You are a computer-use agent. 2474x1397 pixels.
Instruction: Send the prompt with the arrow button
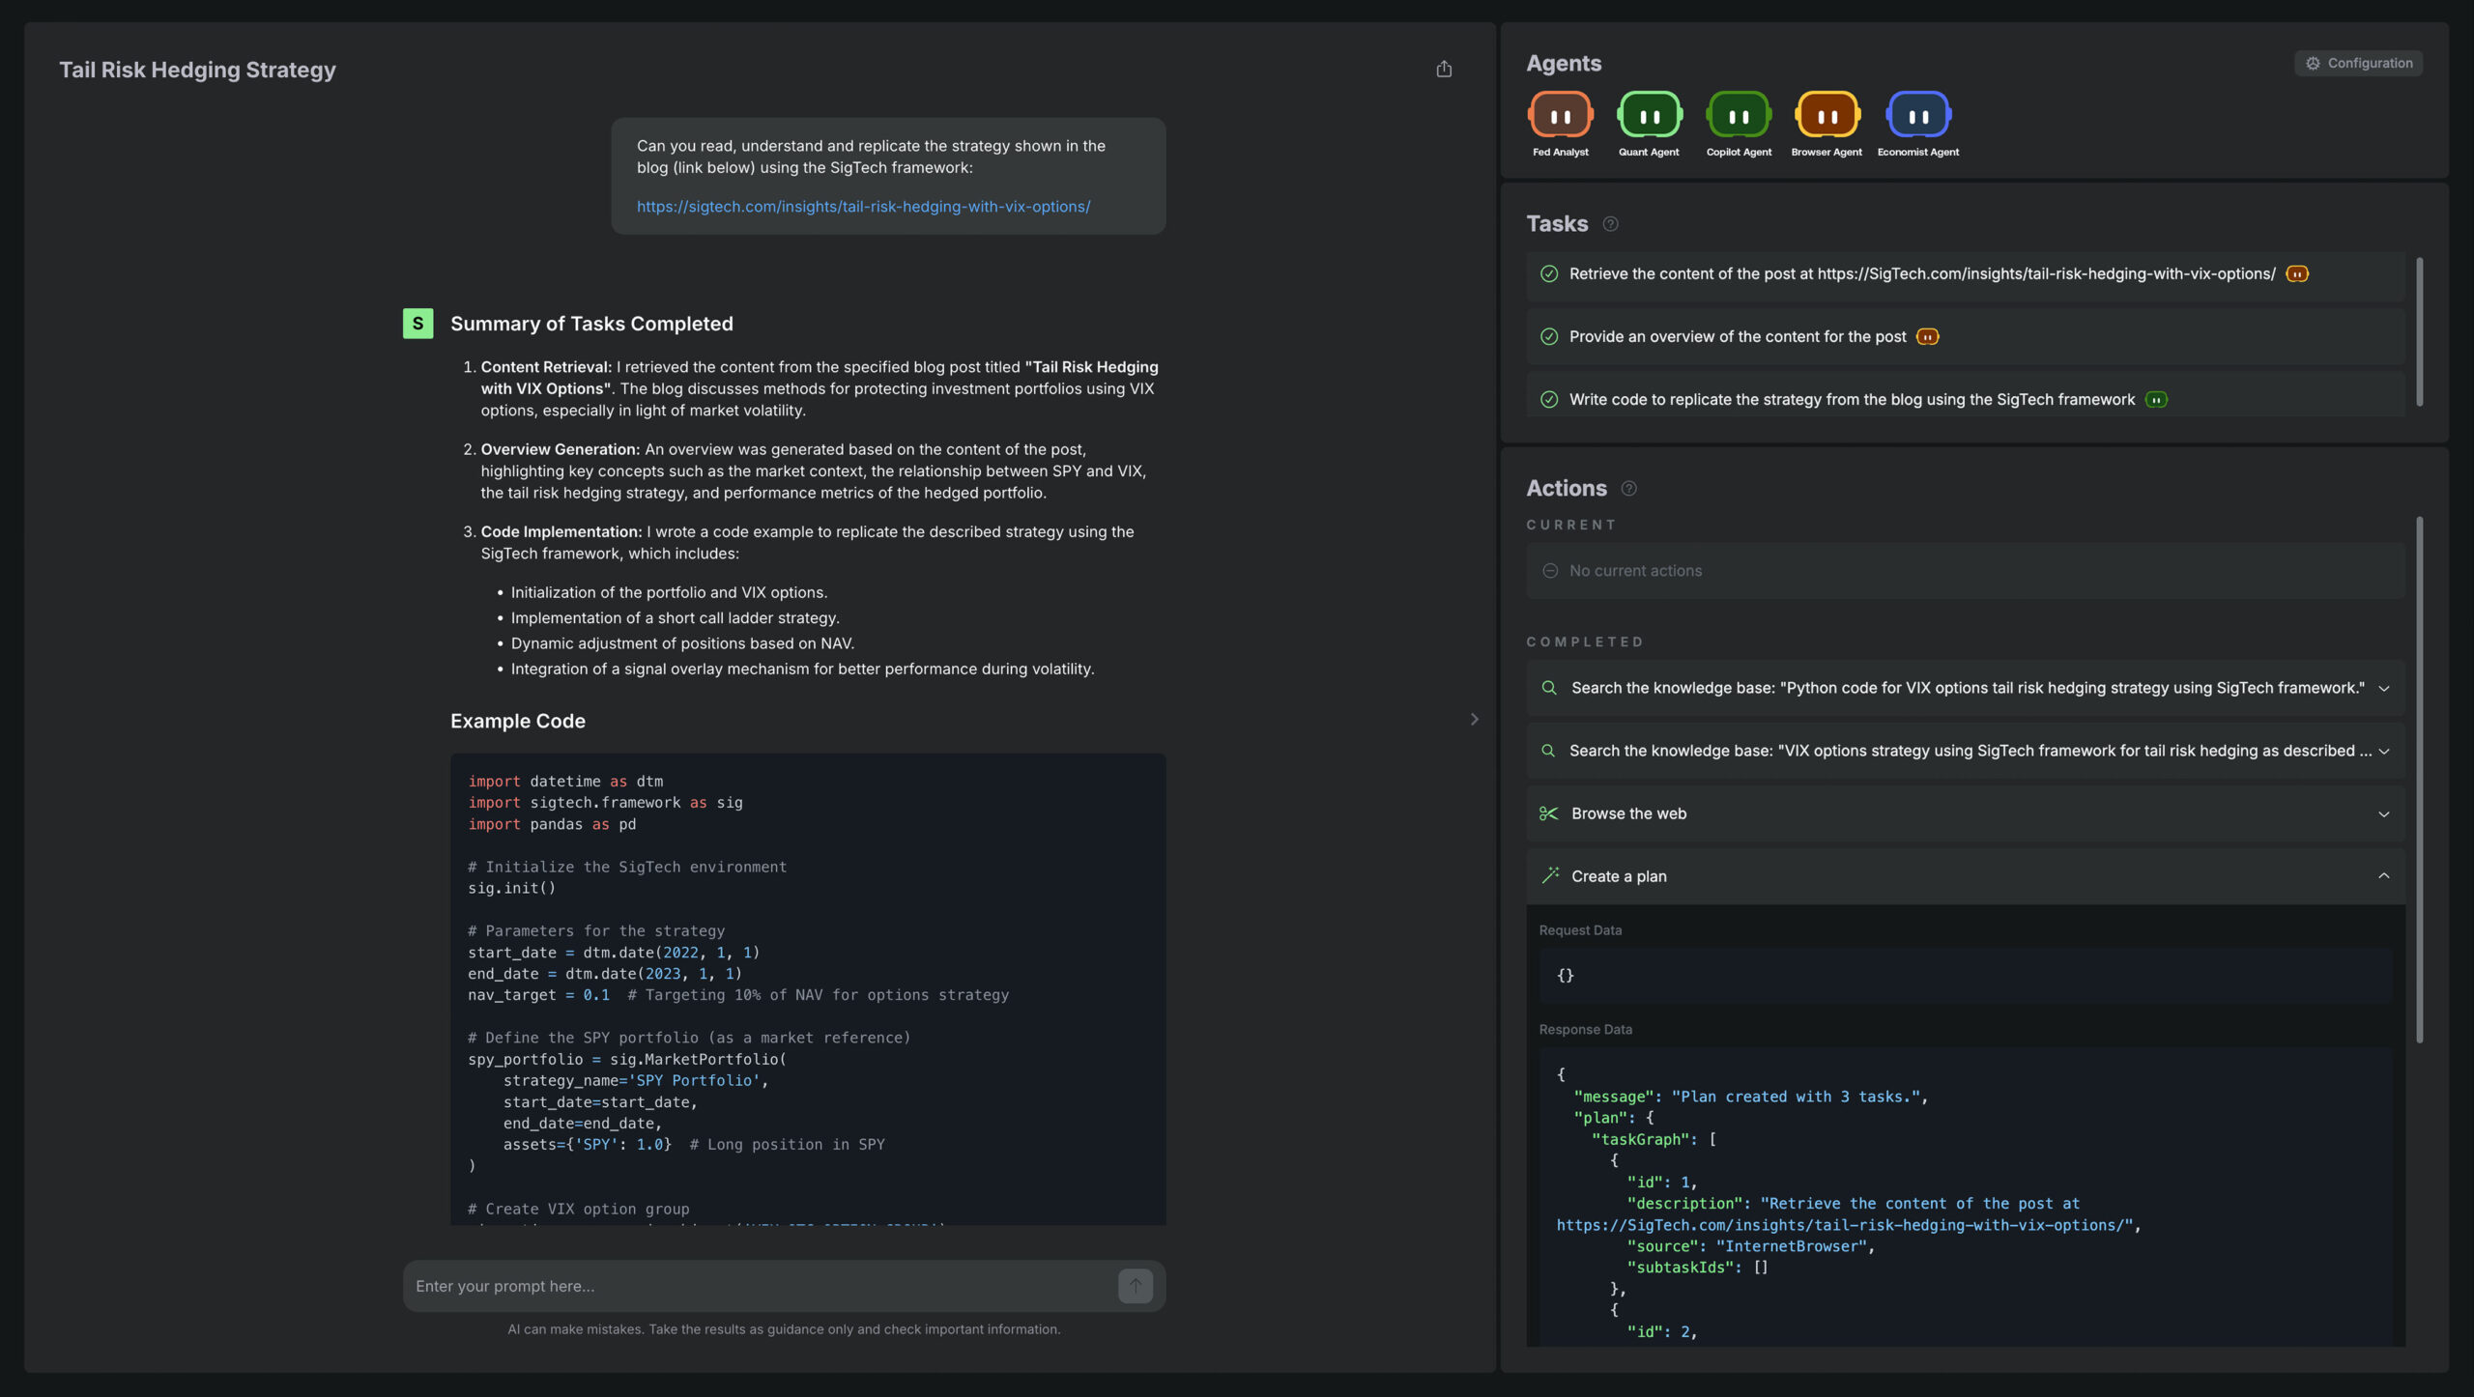click(1136, 1286)
